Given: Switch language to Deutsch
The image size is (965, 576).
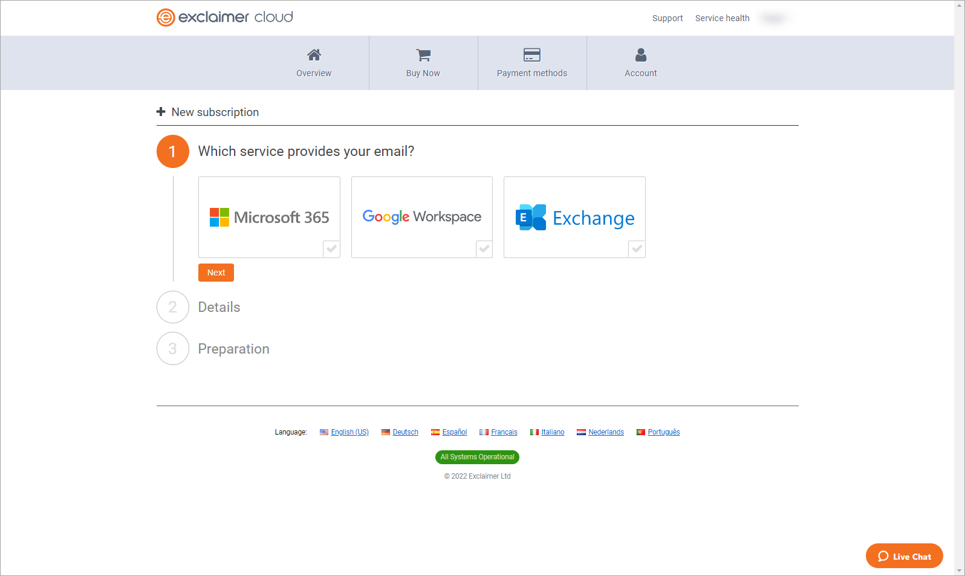Looking at the screenshot, I should click(405, 432).
